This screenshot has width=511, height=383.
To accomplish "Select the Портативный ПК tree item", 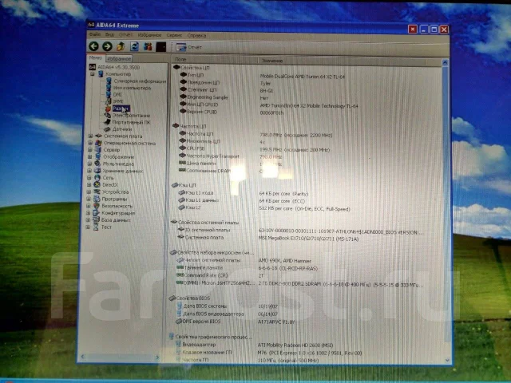I will point(131,122).
